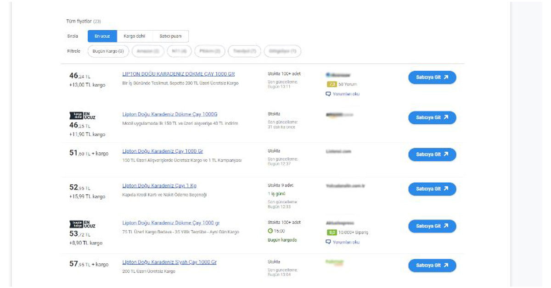Click the seller logo in the 52,95 TL row

click(345, 186)
